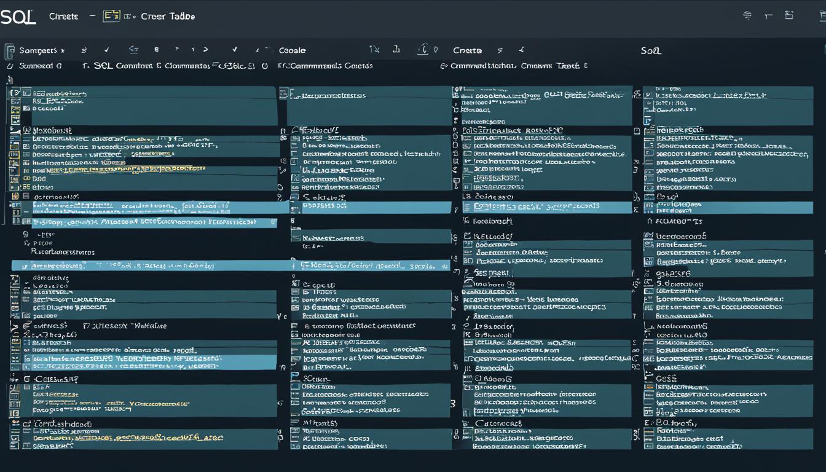Click the stacked-lines icon at top right
This screenshot has width=826, height=472.
(x=747, y=16)
